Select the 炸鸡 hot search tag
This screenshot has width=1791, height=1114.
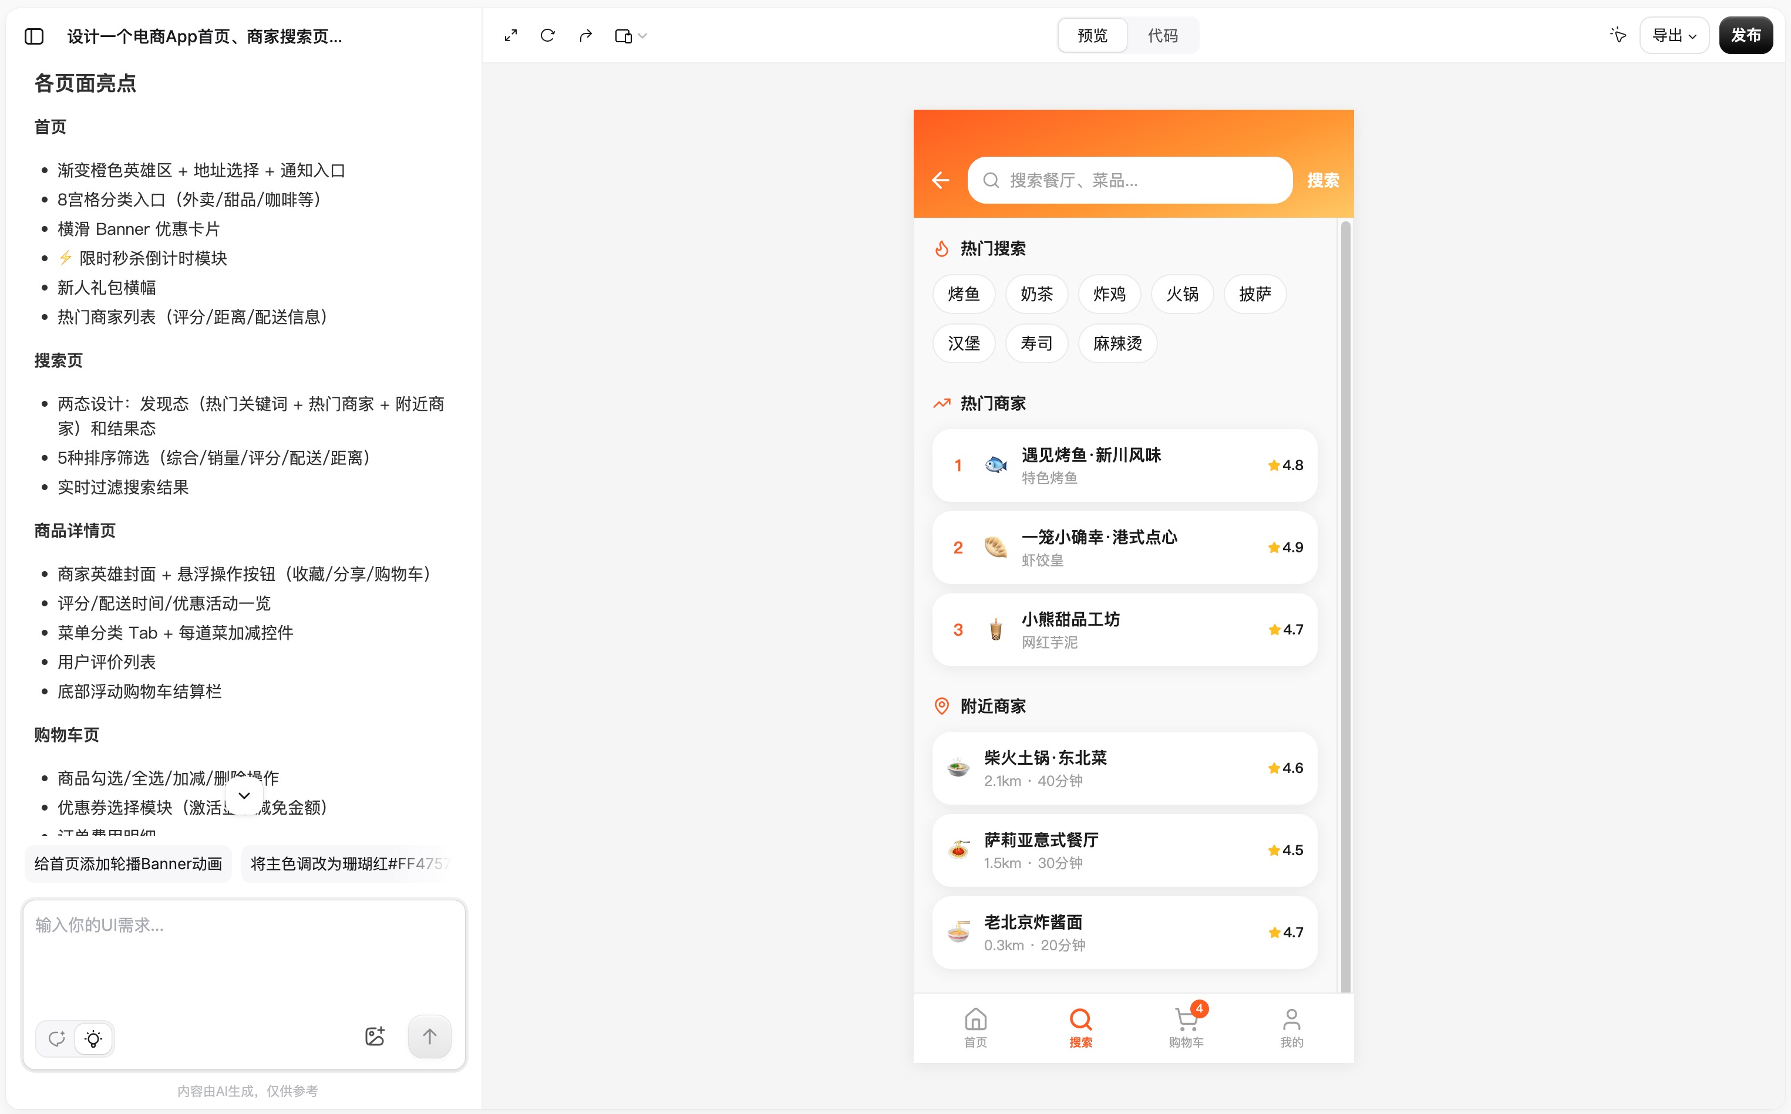coord(1109,294)
